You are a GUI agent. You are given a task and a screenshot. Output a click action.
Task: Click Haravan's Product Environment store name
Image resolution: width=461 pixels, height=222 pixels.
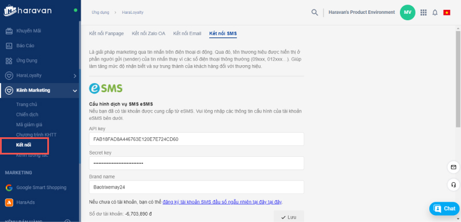pos(362,12)
